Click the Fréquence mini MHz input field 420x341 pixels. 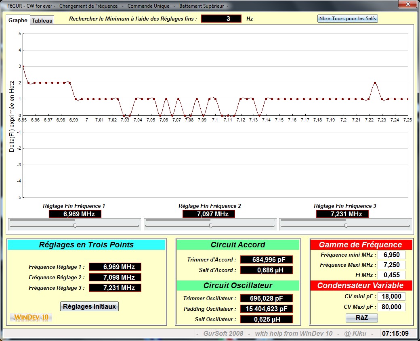(391, 255)
